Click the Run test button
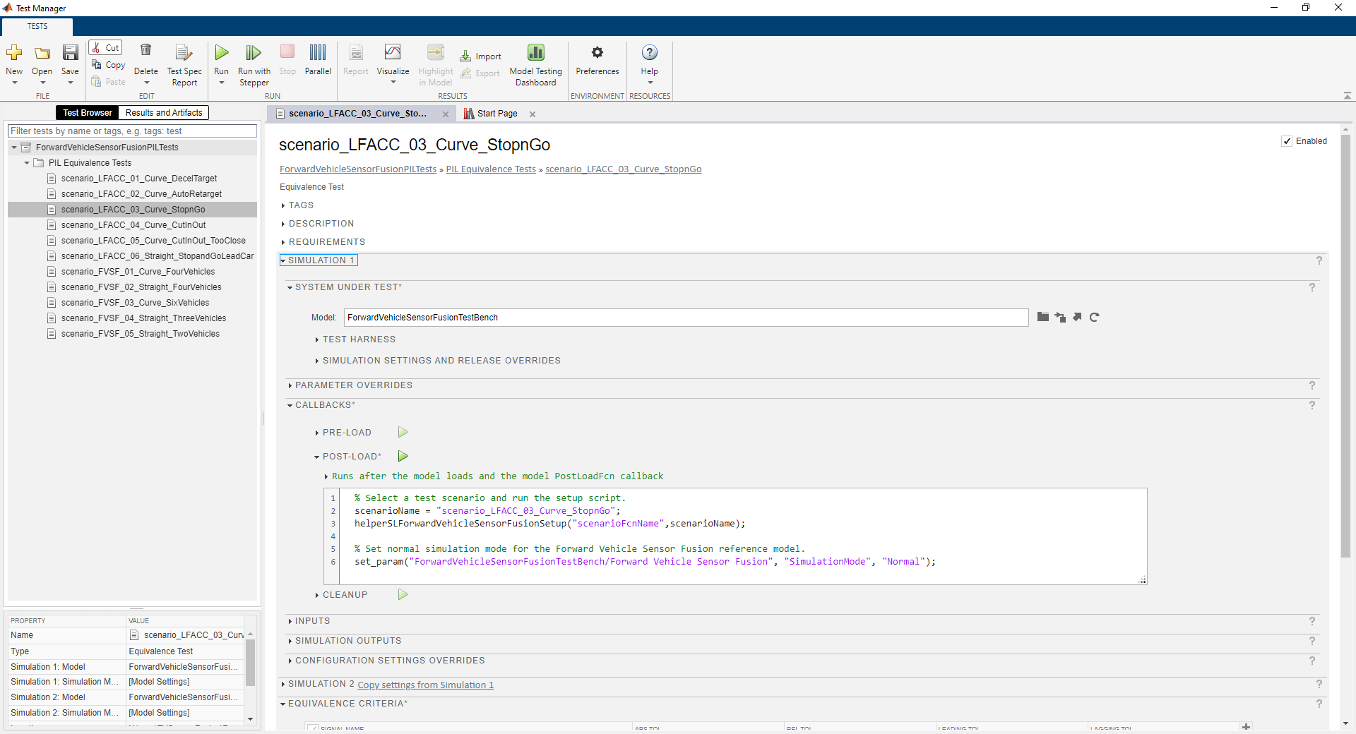This screenshot has height=734, width=1356. 221,54
